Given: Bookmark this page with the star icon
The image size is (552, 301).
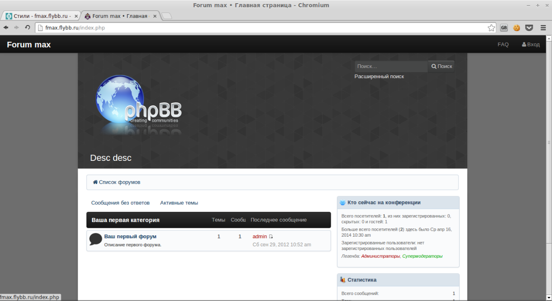Looking at the screenshot, I should click(x=492, y=28).
